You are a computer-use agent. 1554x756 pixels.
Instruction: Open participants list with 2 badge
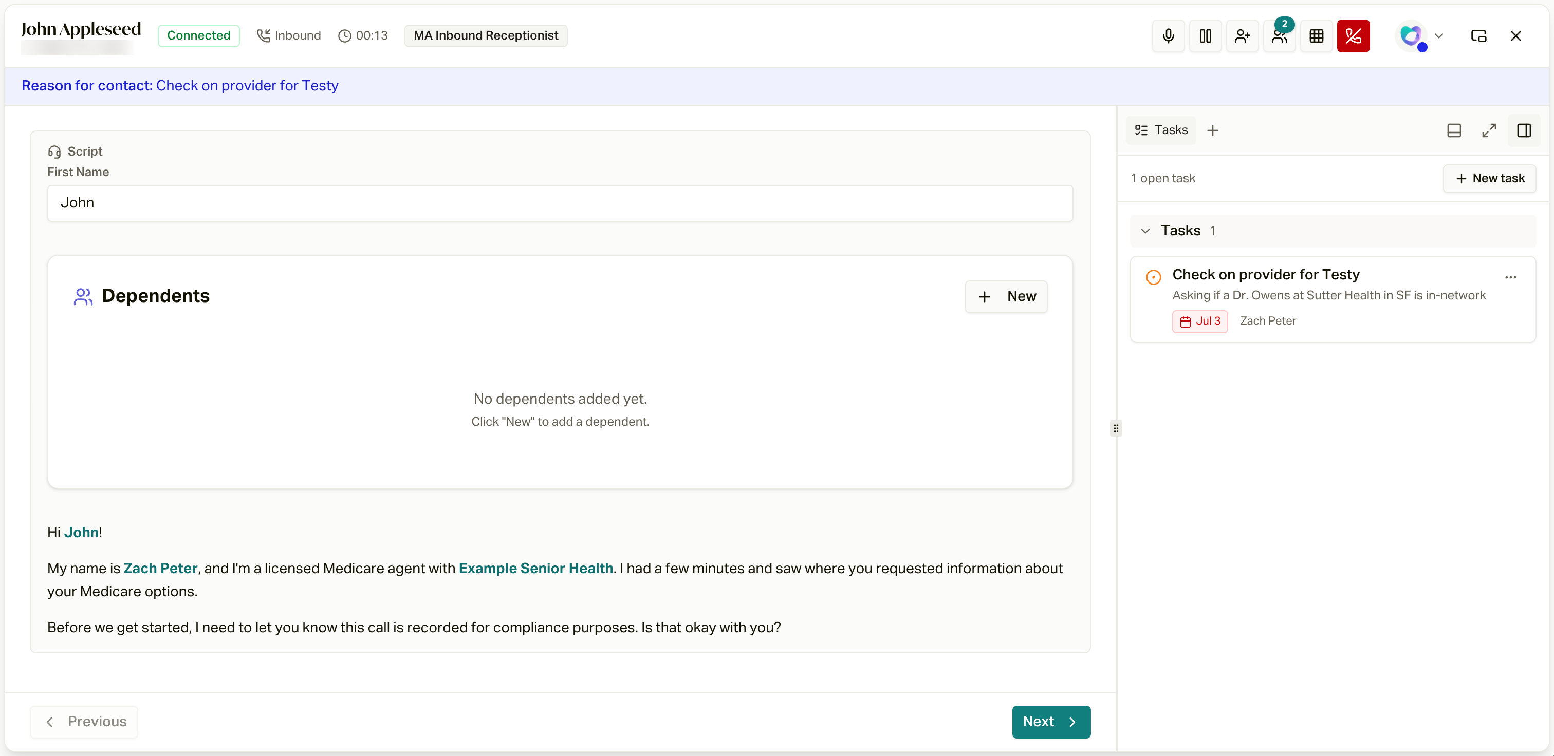click(x=1279, y=36)
